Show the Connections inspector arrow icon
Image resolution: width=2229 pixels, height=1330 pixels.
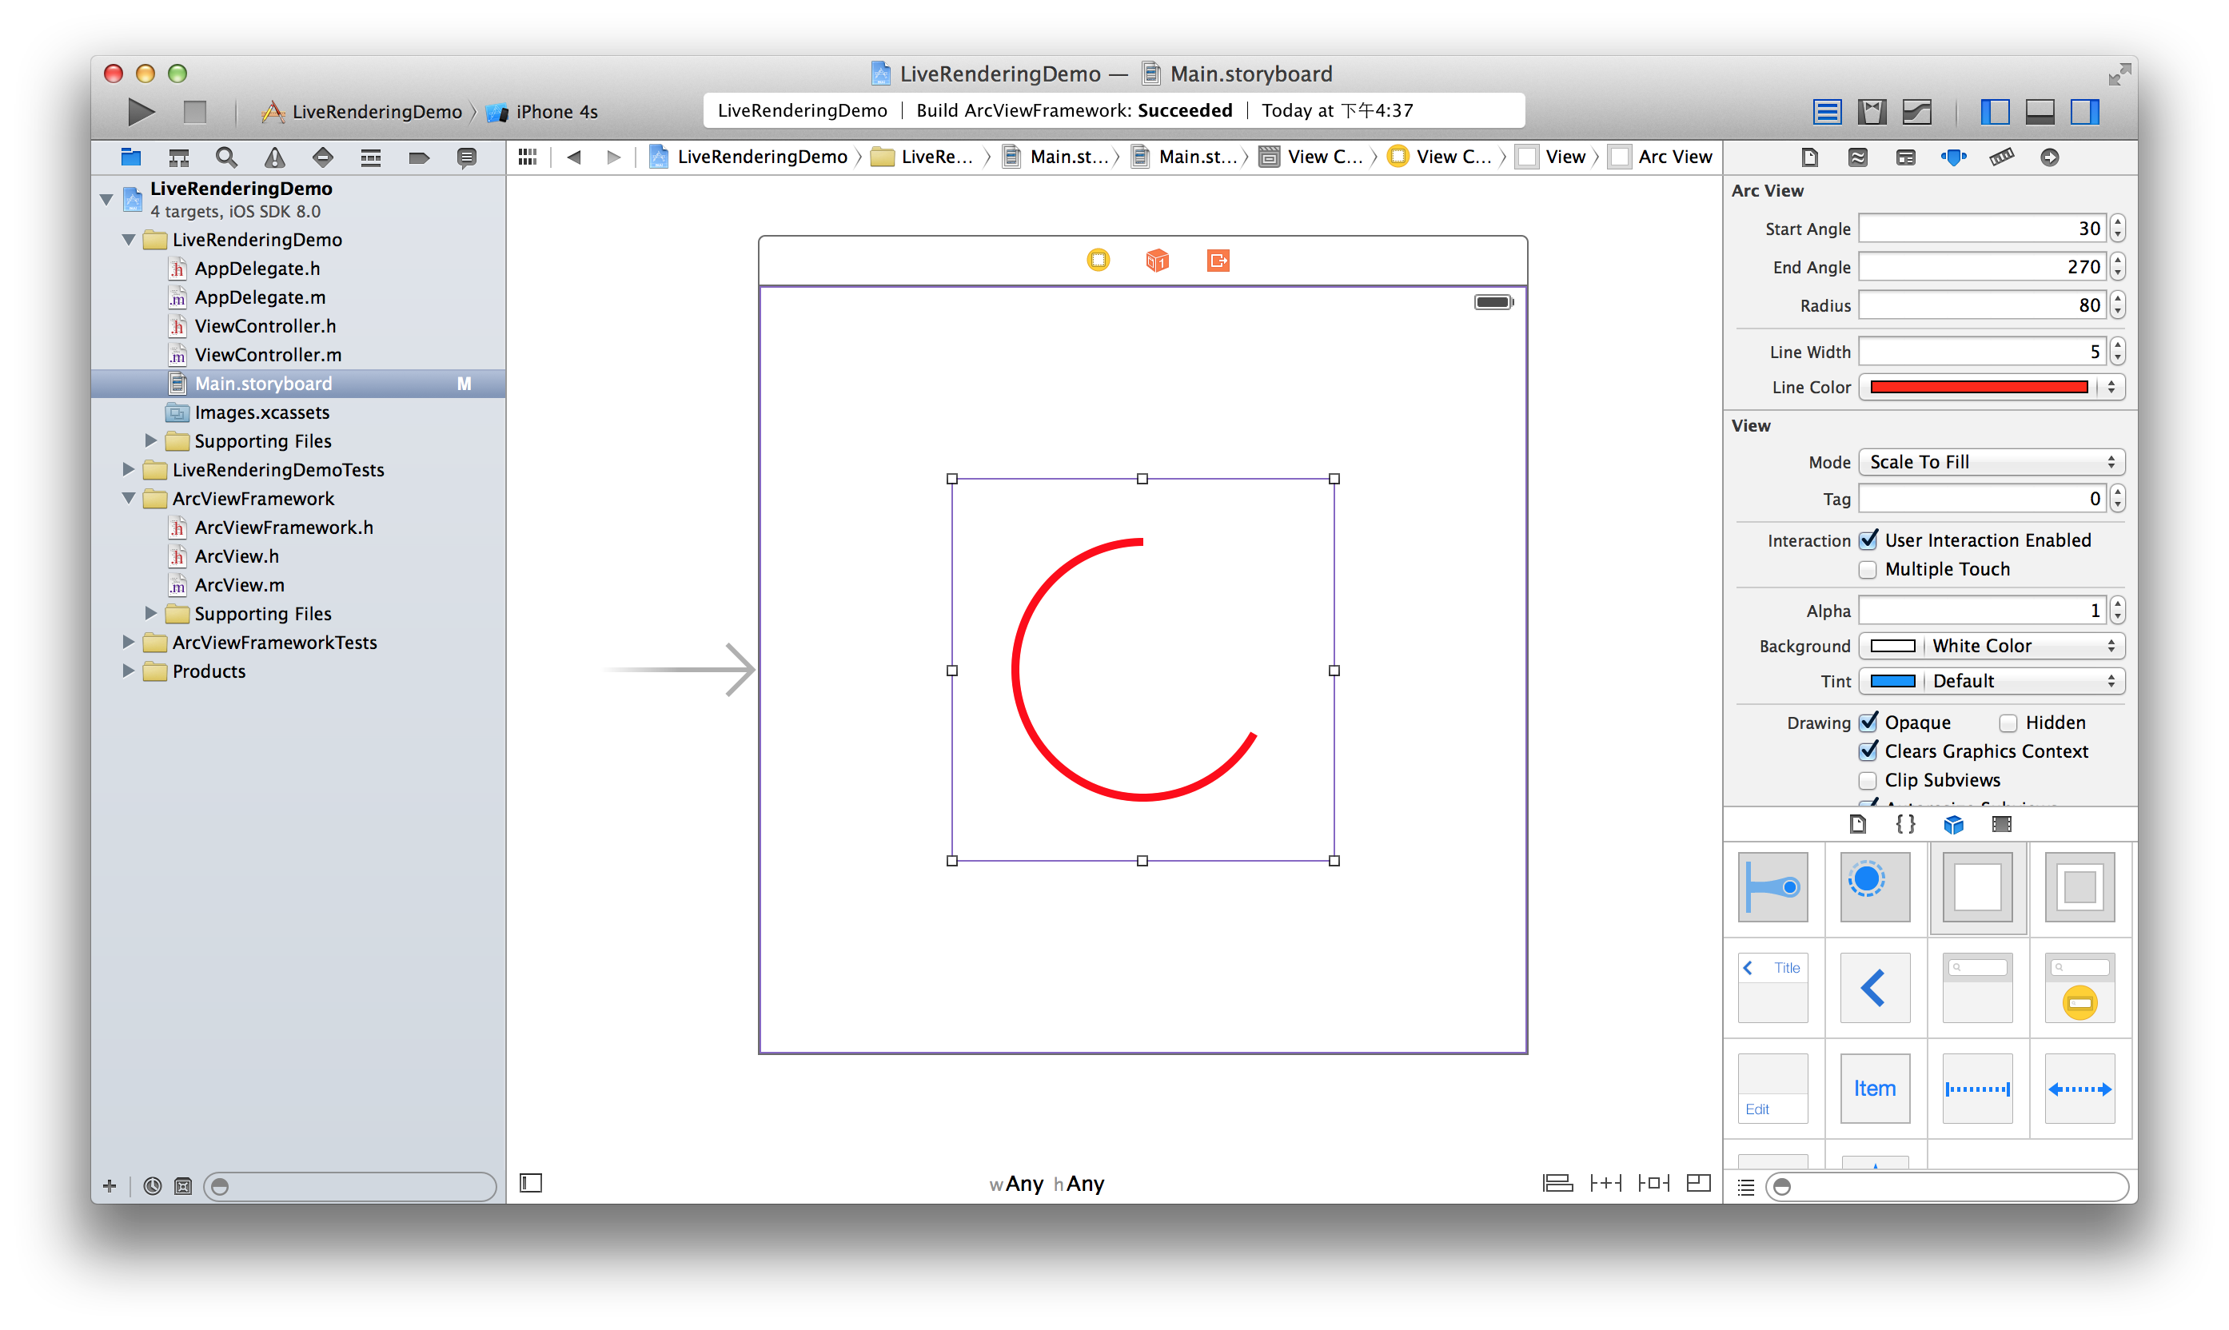point(2050,157)
